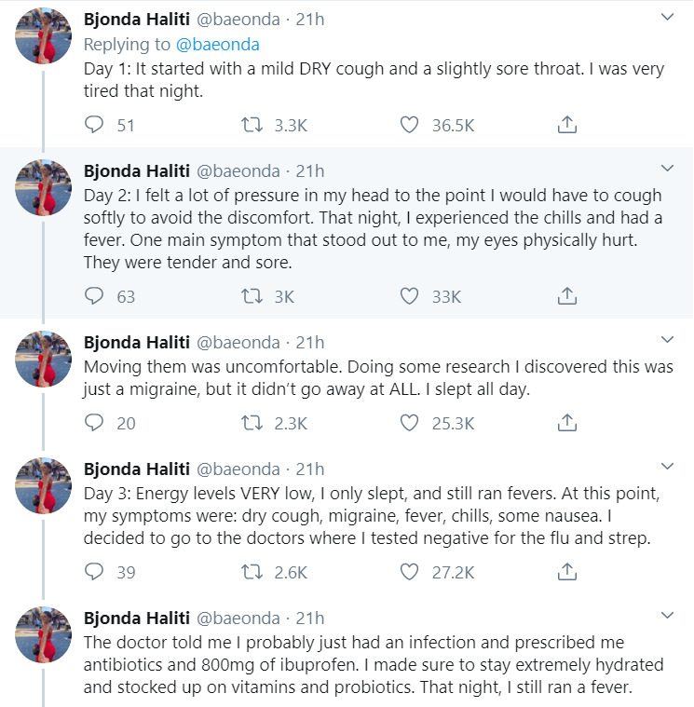Reply to the Day 1 tweet
The width and height of the screenshot is (694, 707).
pyautogui.click(x=94, y=125)
